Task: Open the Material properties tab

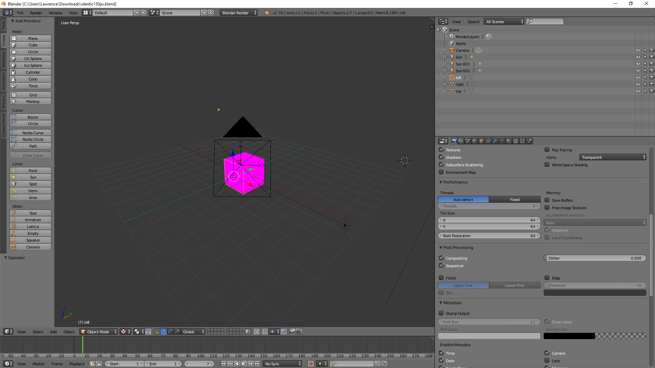Action: click(509, 141)
